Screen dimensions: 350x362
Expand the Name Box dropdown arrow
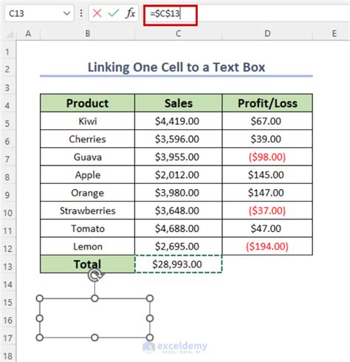(66, 13)
